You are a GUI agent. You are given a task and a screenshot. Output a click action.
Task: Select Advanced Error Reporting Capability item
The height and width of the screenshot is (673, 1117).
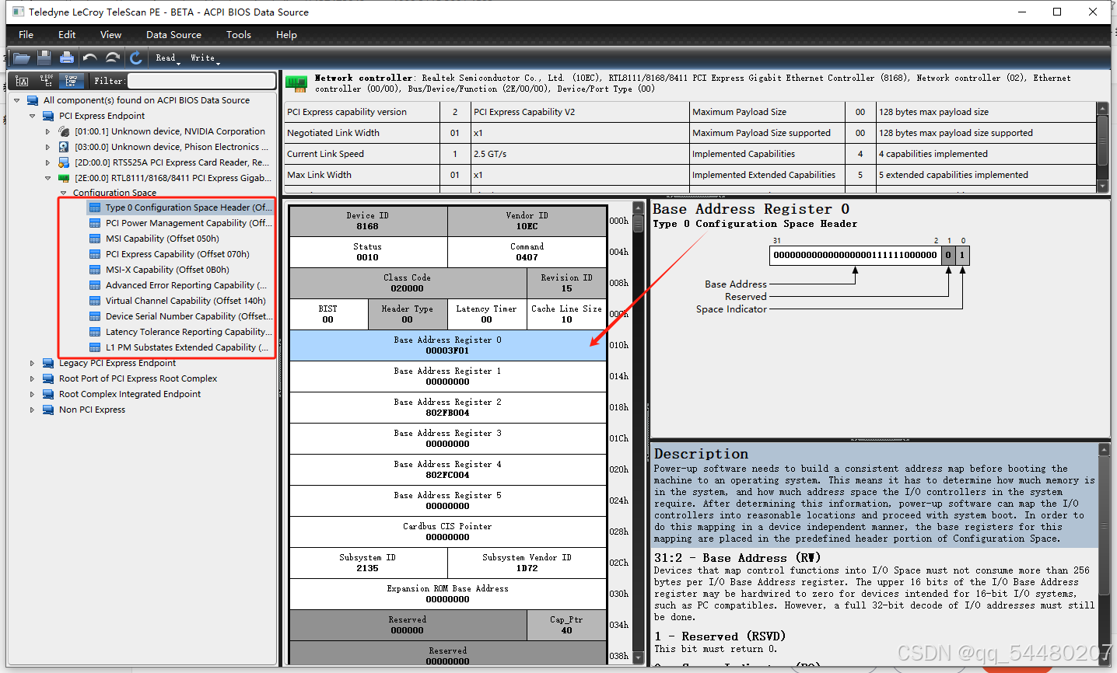click(x=186, y=285)
